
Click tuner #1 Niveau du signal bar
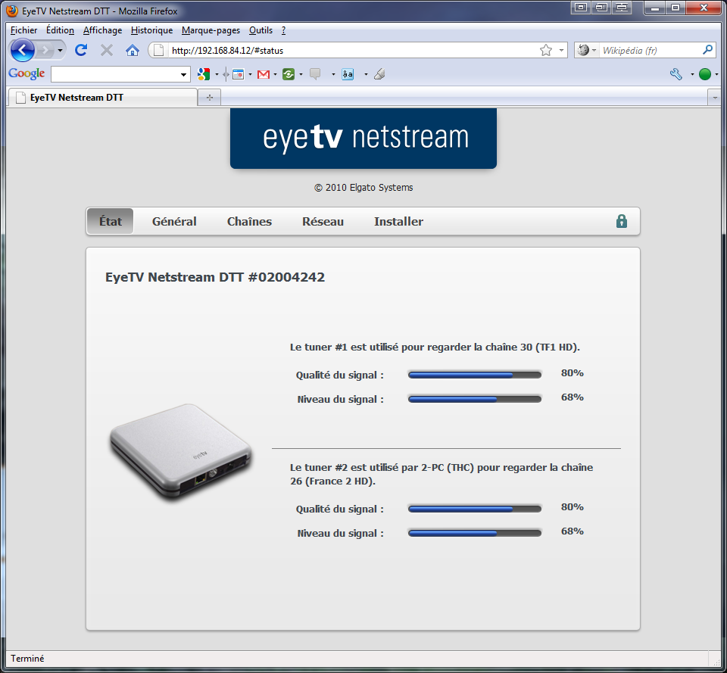tap(475, 399)
